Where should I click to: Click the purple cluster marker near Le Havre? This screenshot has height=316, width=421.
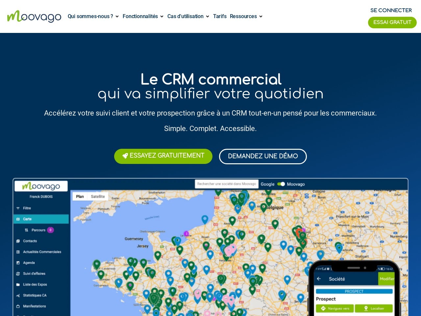[186, 234]
